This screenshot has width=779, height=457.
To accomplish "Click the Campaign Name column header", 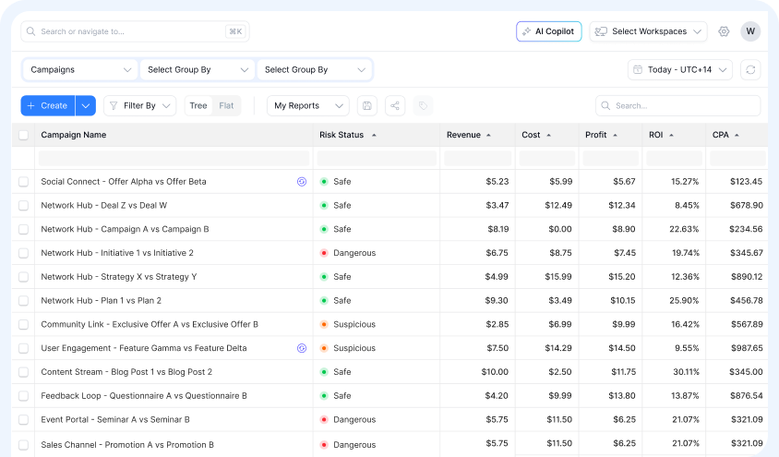I will point(74,135).
